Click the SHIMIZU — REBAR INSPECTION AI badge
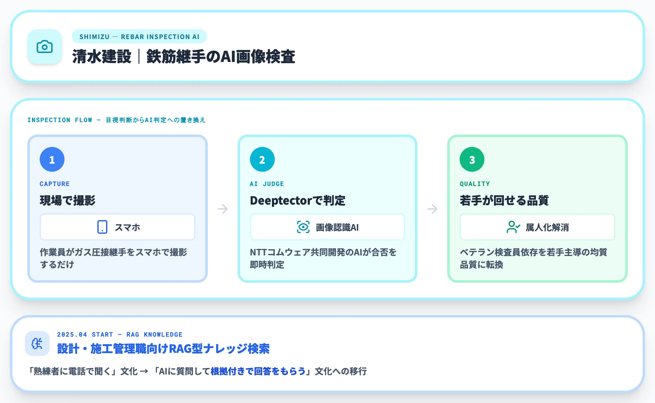The image size is (655, 403). point(140,37)
